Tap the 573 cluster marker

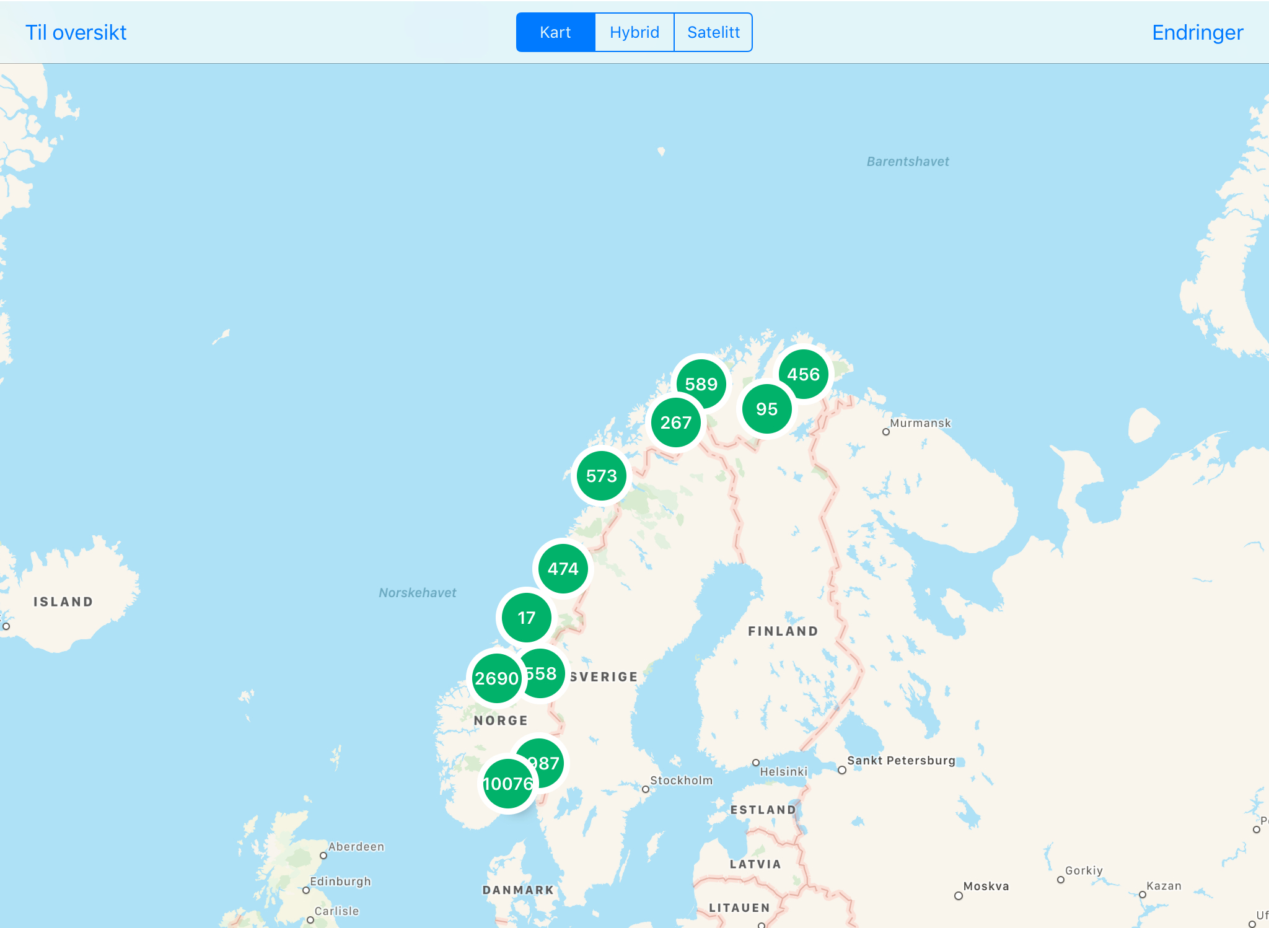tap(601, 476)
